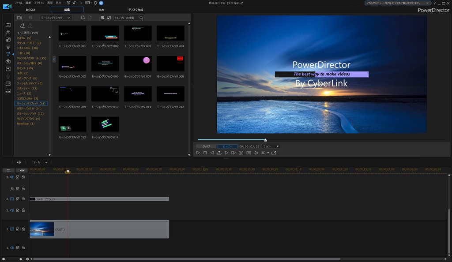The width and height of the screenshot is (452, 262).
Task: Collapse the tag panel with left chevron
Action: pyautogui.click(x=54, y=59)
